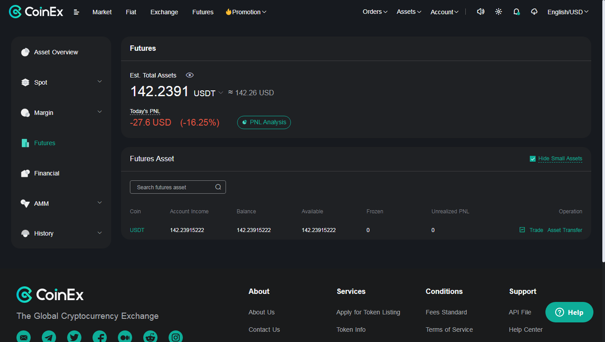Click the page vertical scrollbar
The image size is (605, 342).
(x=602, y=131)
